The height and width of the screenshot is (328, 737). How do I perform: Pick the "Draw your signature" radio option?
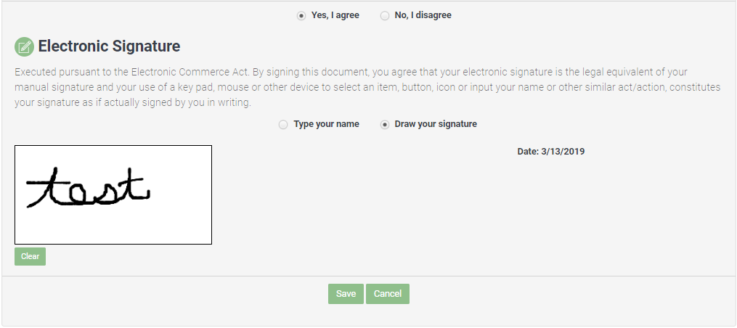tap(385, 124)
